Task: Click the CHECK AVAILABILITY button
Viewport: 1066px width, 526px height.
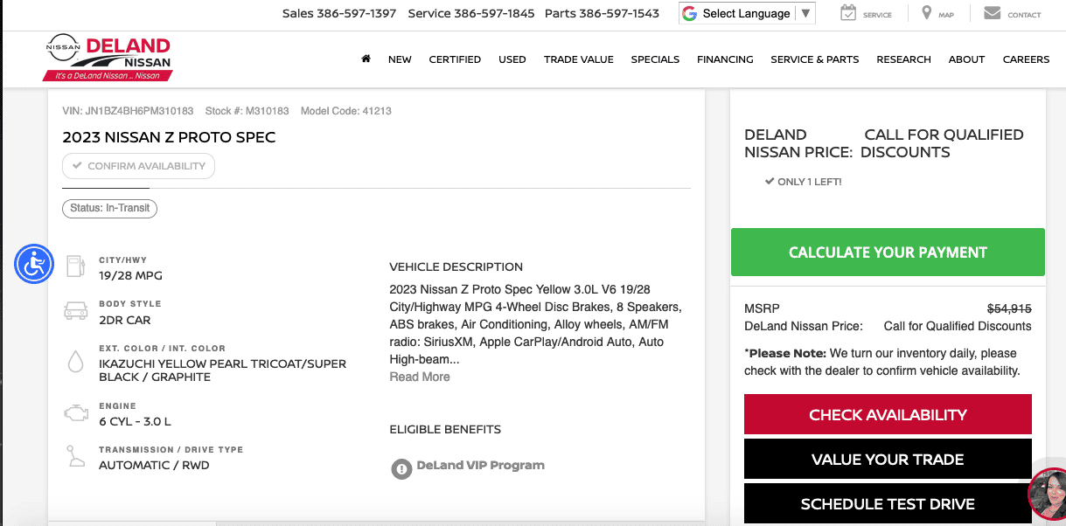Action: pos(888,414)
